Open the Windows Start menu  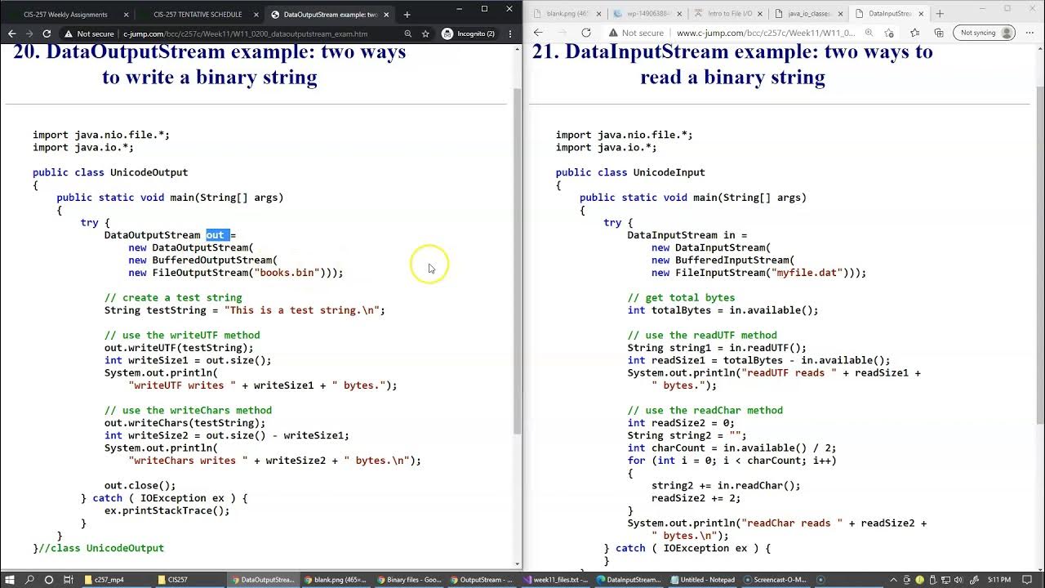pos(10,580)
